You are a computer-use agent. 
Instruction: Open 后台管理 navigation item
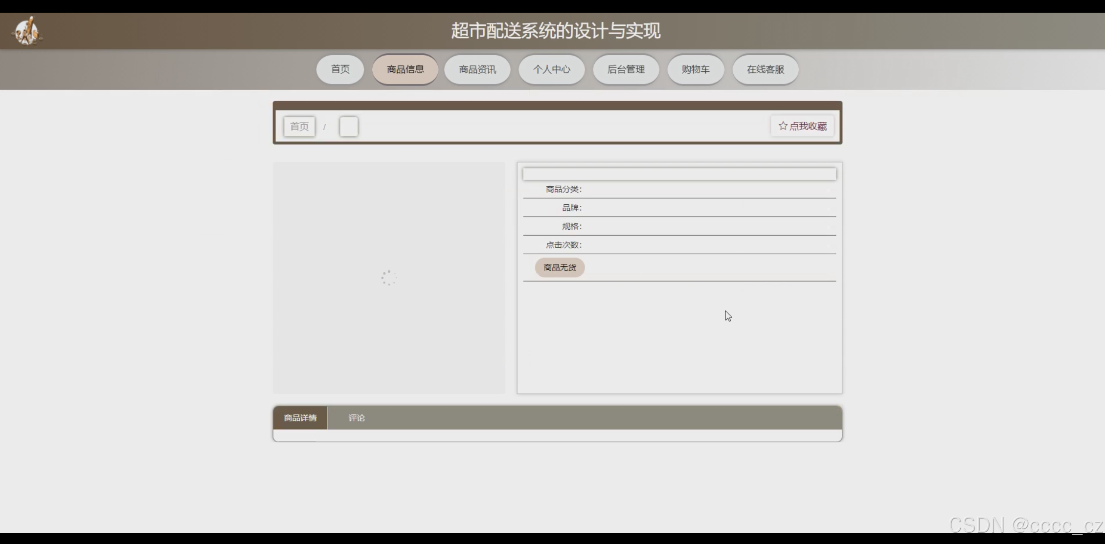(x=626, y=69)
